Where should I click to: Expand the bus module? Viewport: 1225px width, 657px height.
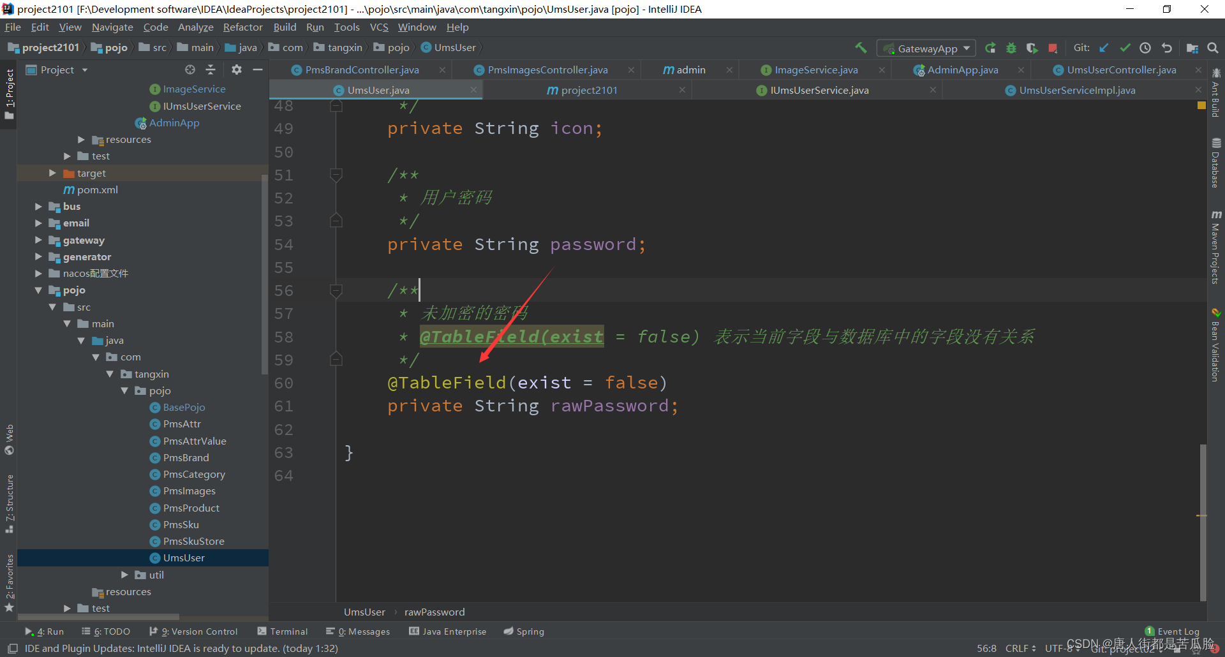click(38, 206)
